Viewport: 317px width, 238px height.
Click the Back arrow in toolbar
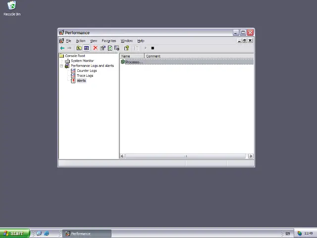[x=62, y=48]
